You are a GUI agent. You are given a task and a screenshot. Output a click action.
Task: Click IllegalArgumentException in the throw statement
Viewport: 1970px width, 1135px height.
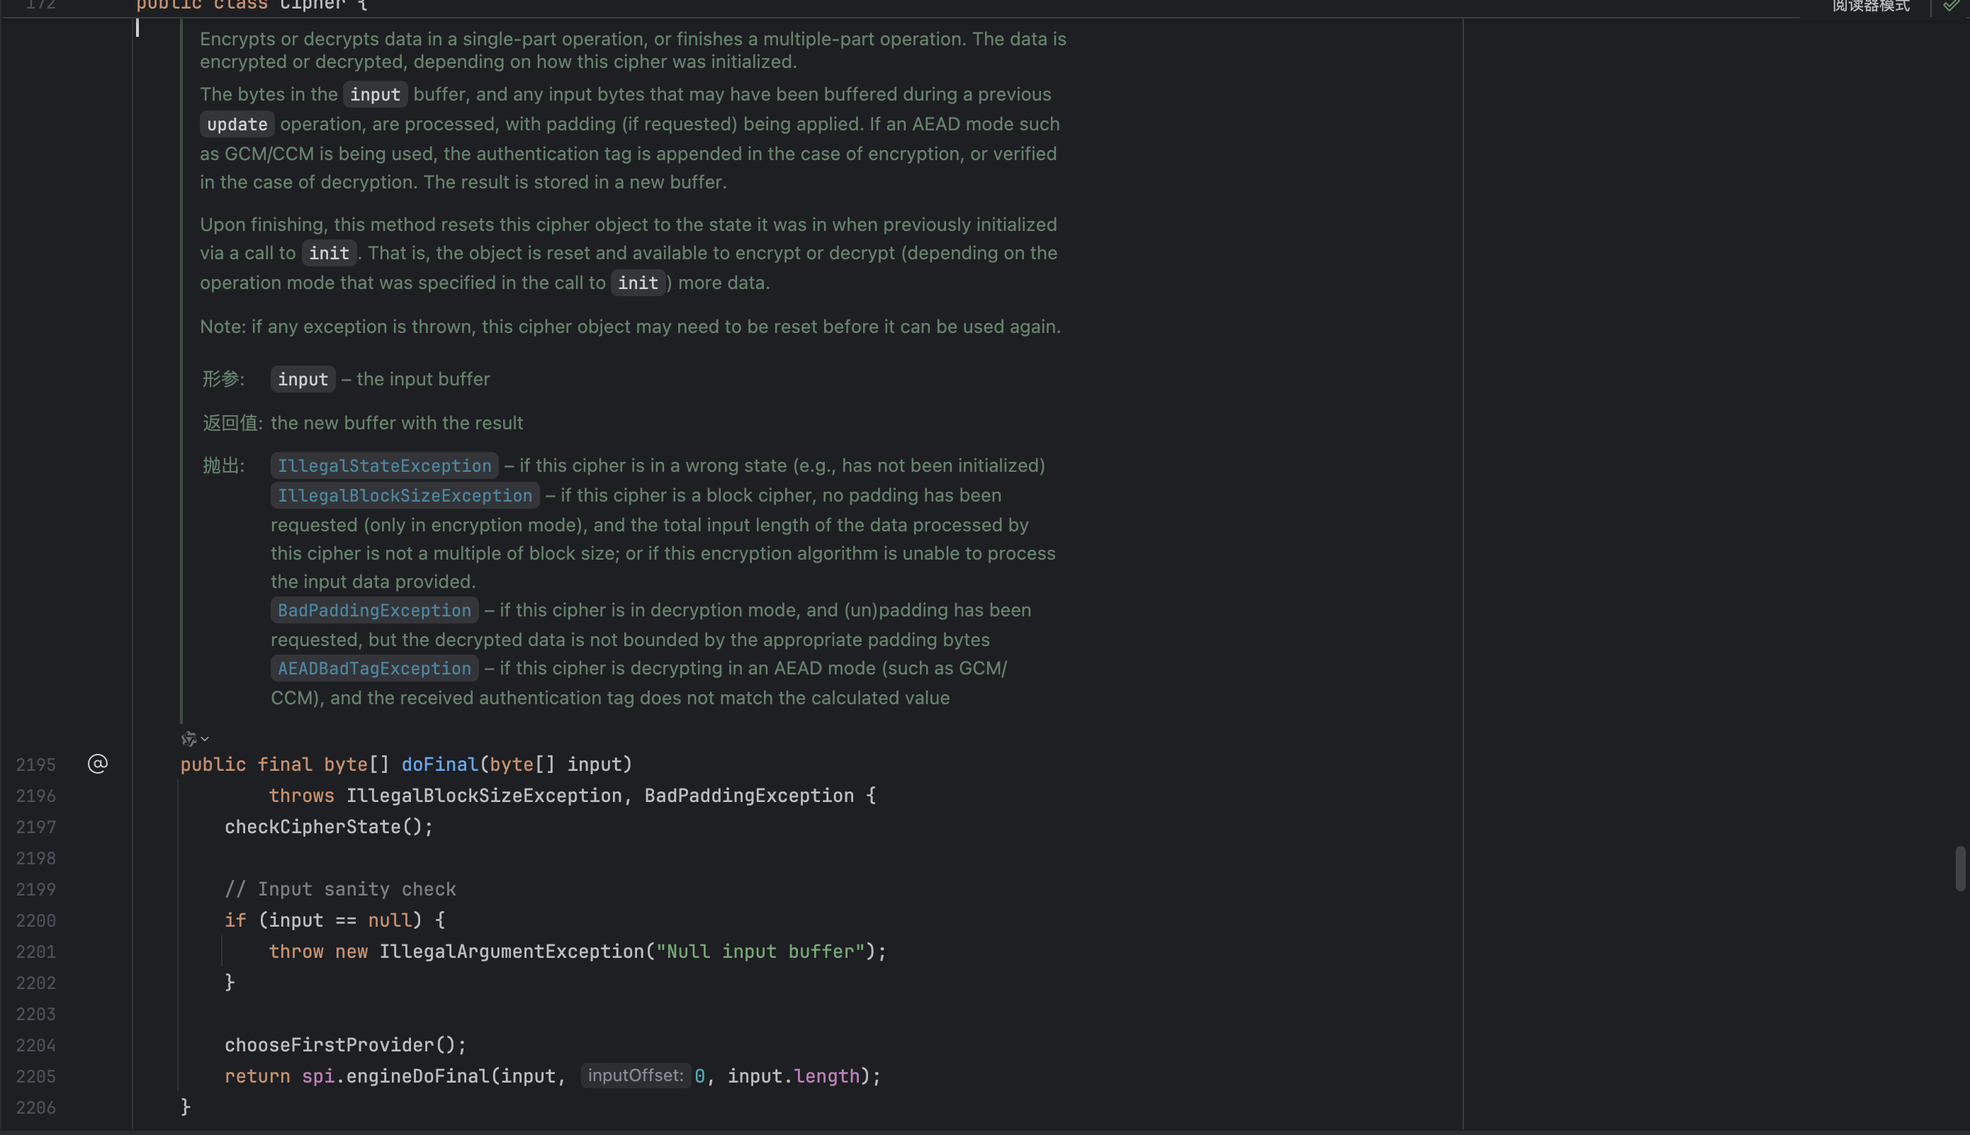pos(512,952)
